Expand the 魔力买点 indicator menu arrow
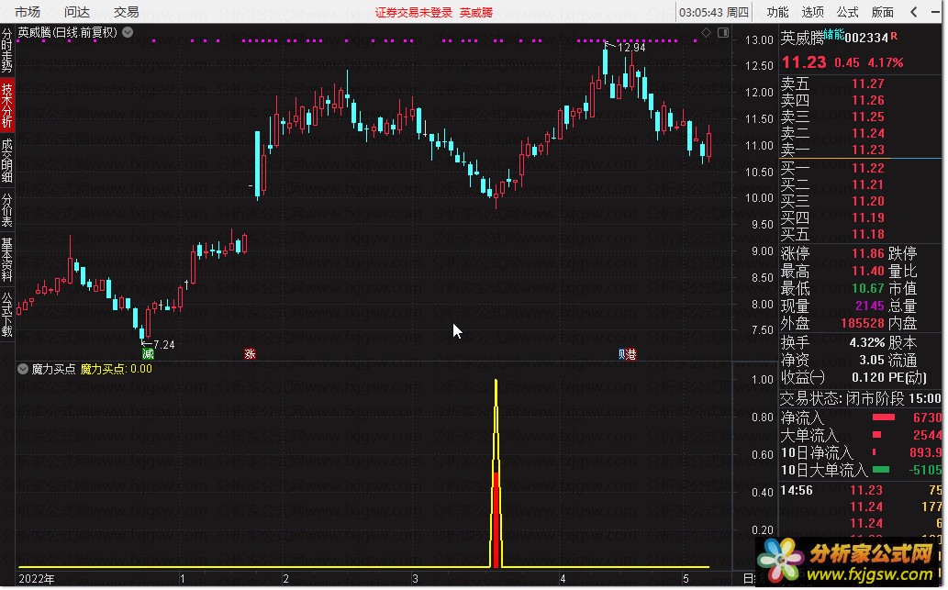Screen dimensions: 948x590 23,369
